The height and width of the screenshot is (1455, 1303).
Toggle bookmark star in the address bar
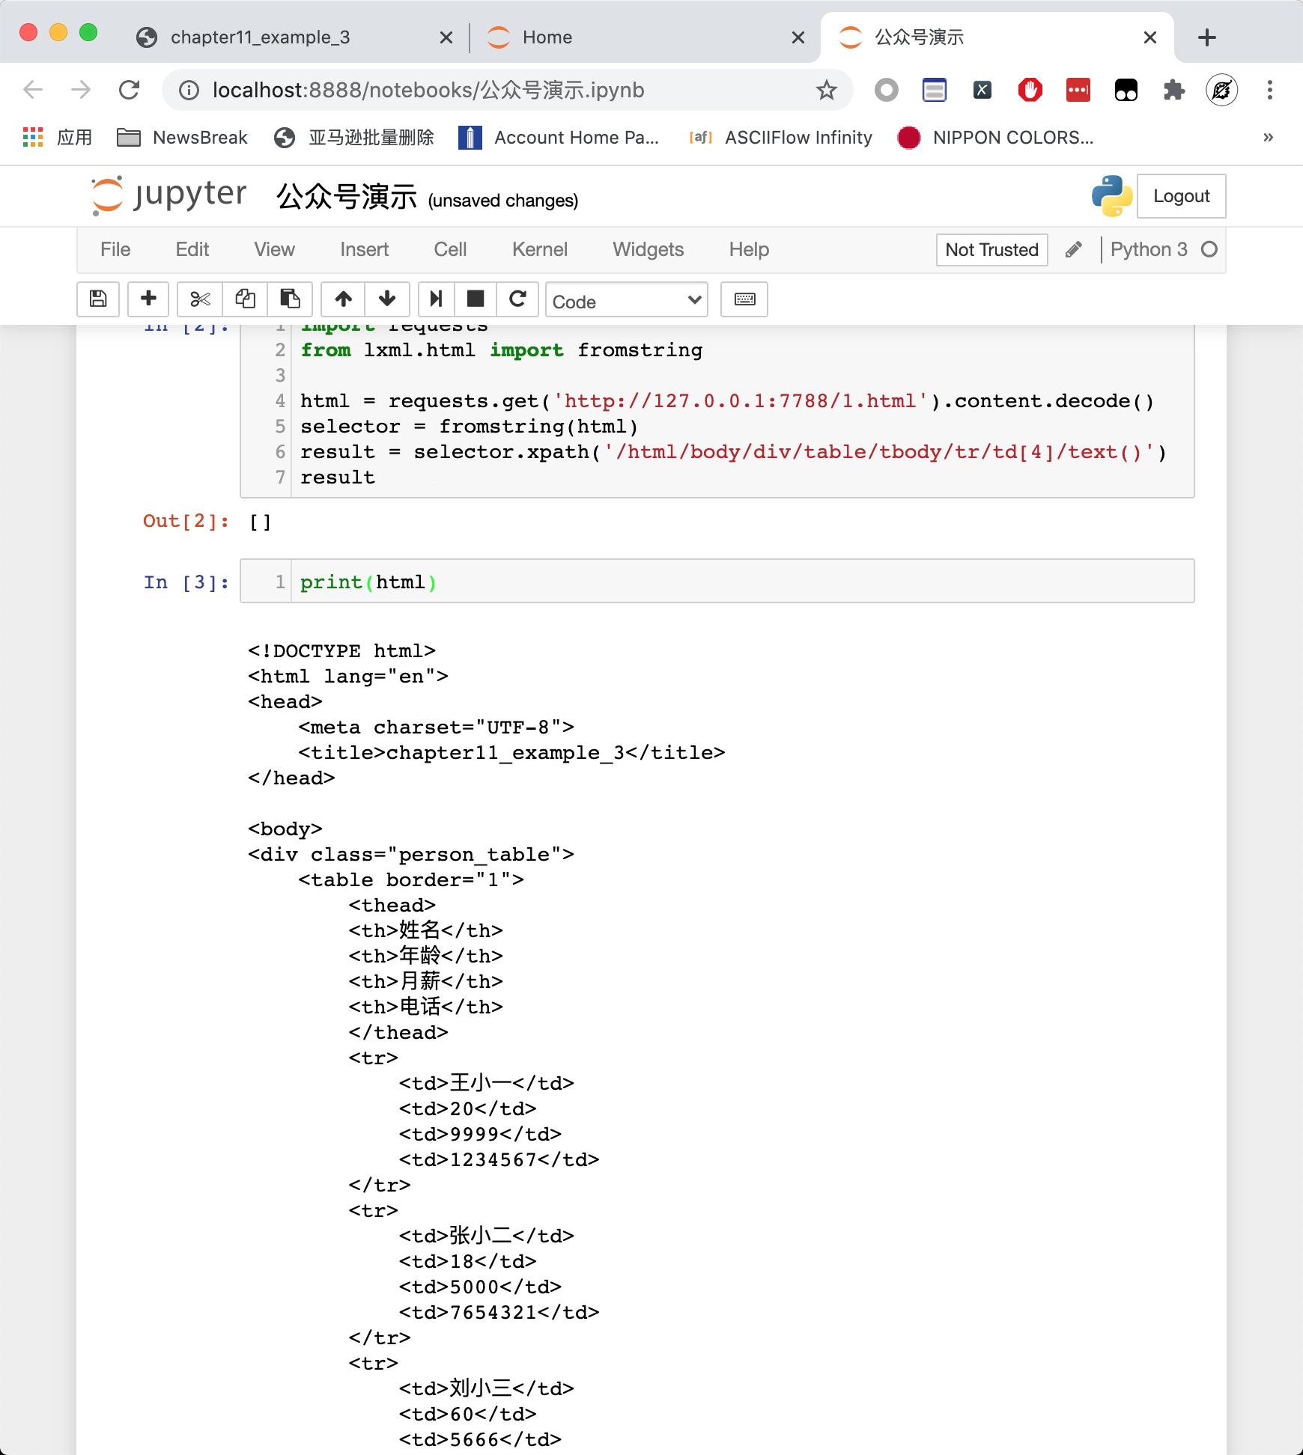tap(824, 90)
